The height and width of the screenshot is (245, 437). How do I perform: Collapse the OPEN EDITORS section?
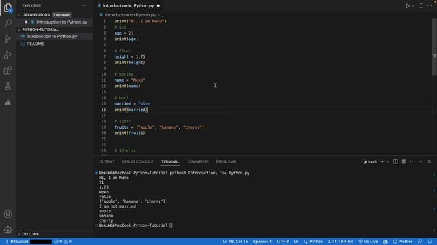click(x=36, y=15)
